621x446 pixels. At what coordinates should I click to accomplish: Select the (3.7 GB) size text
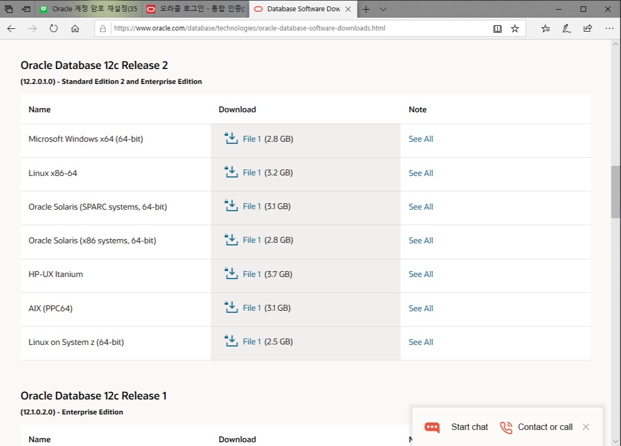tap(278, 274)
